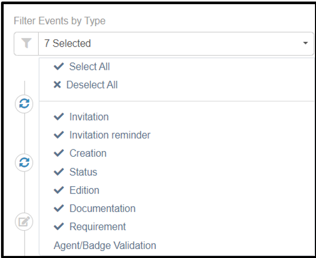The image size is (316, 258).
Task: Click the second refresh timeline icon
Action: click(24, 163)
